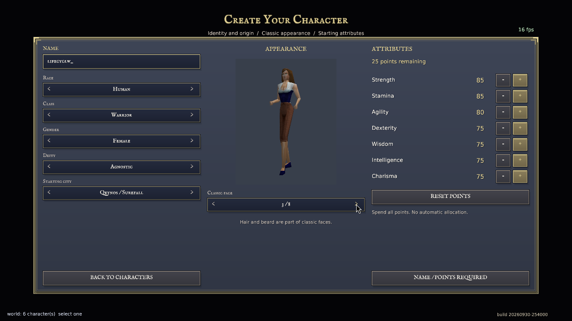The height and width of the screenshot is (321, 572).
Task: Choose the next Deity
Action: click(192, 167)
